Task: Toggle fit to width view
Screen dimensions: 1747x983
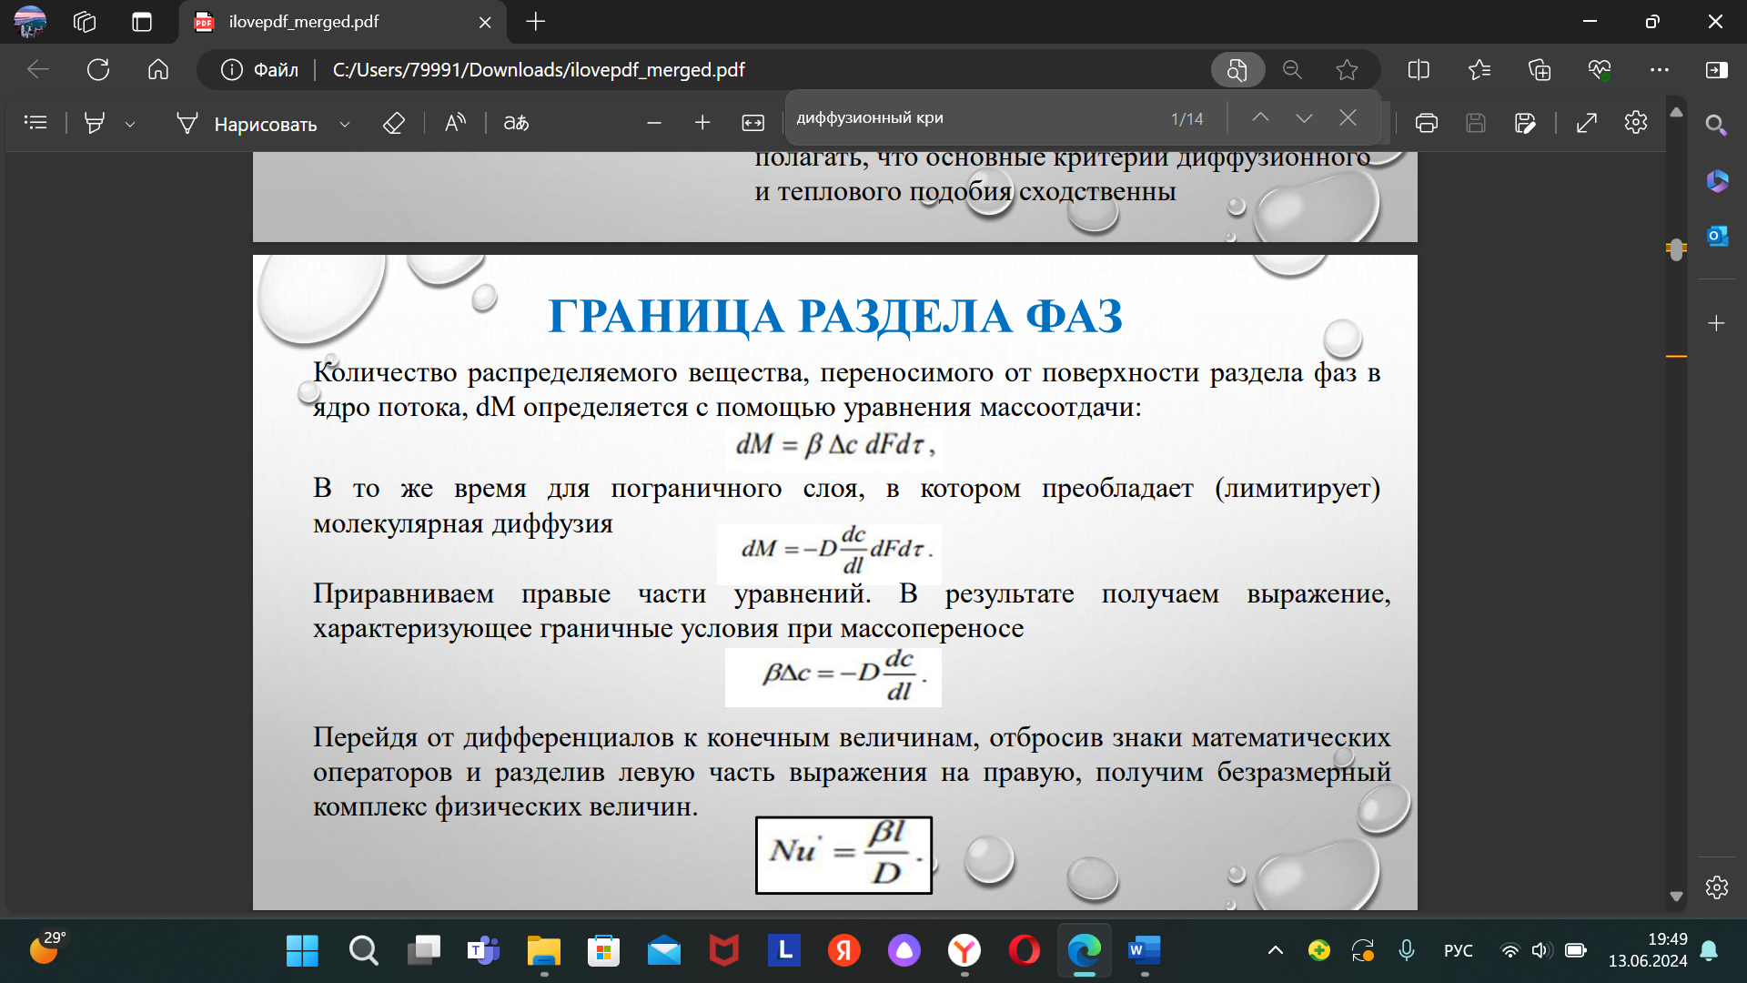Action: pyautogui.click(x=753, y=123)
